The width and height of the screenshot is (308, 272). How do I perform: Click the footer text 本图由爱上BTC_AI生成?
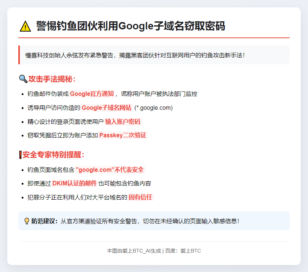tap(134, 251)
